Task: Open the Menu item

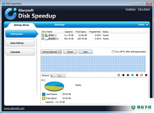Action: tap(141, 25)
